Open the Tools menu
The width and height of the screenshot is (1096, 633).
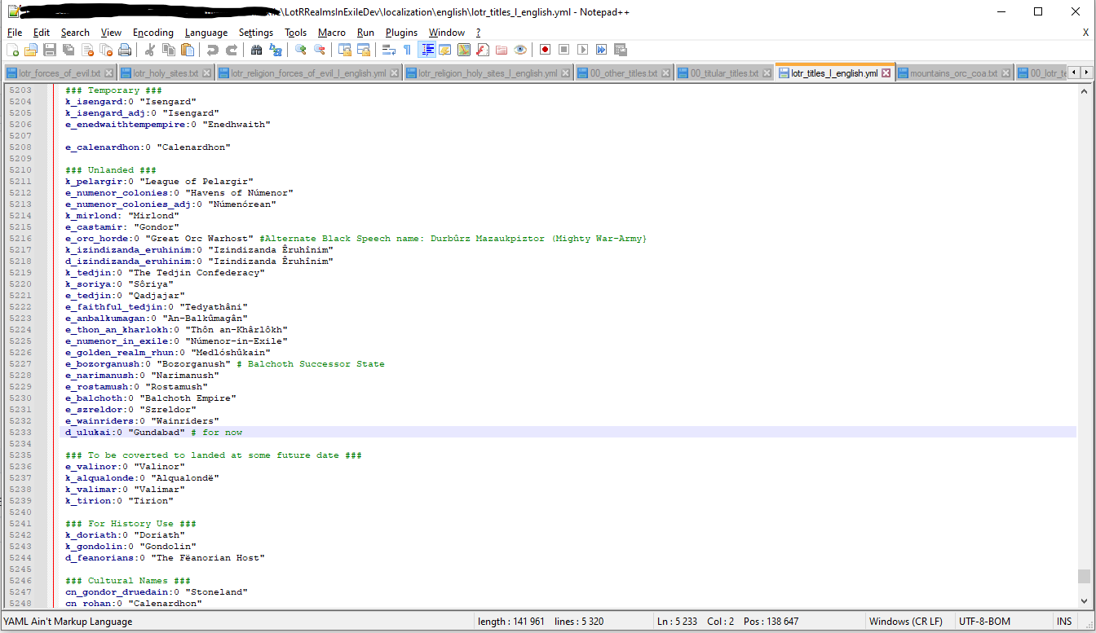pyautogui.click(x=296, y=33)
